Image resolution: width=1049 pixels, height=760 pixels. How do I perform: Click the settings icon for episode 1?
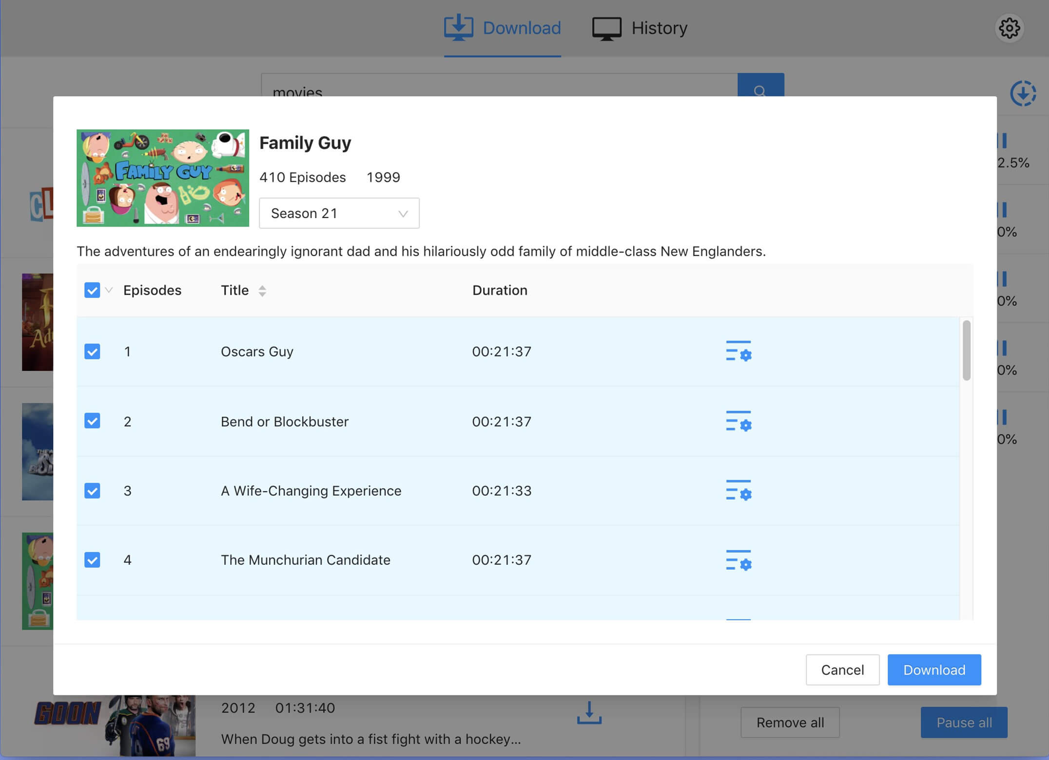[738, 351]
